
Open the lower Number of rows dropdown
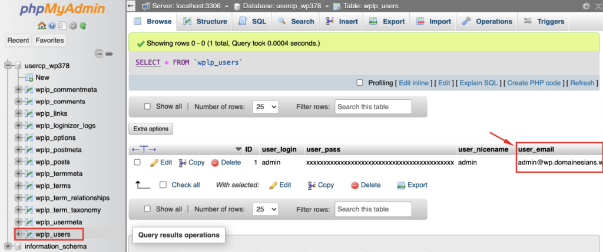(x=266, y=210)
